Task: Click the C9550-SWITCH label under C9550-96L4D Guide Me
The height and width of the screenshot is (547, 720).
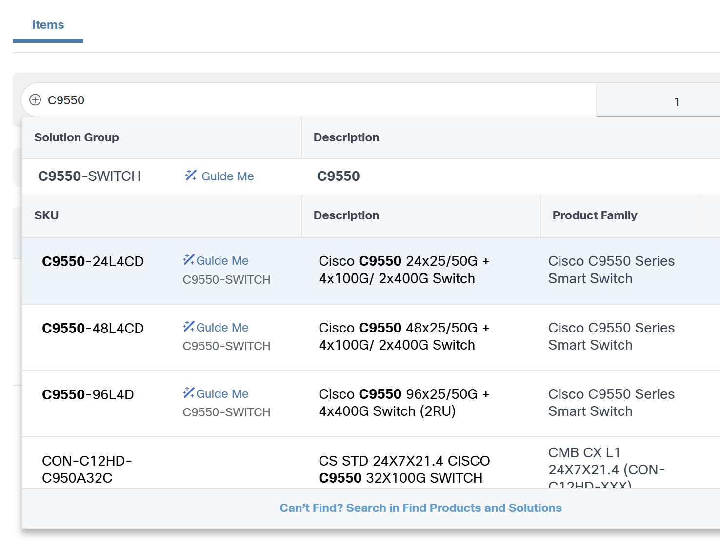Action: click(x=226, y=412)
